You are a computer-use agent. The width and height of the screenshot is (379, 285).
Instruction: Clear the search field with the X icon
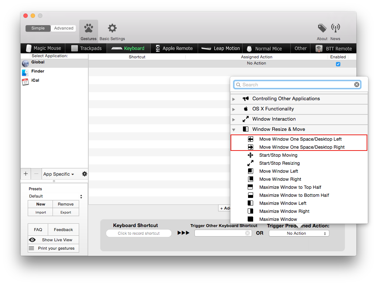point(356,85)
